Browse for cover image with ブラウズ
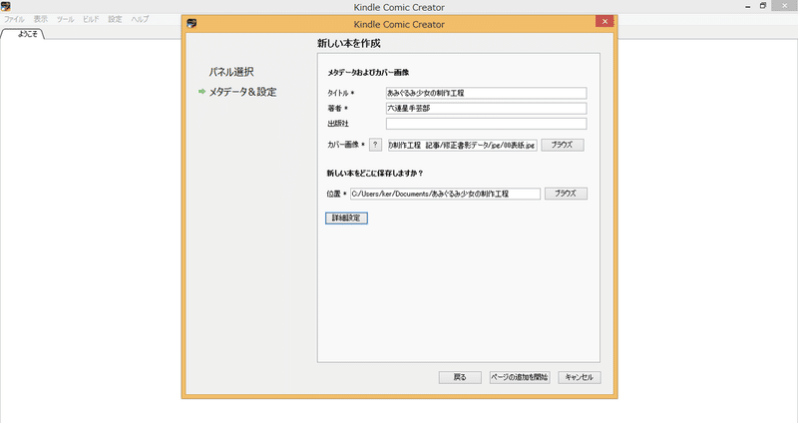The height and width of the screenshot is (423, 798). 563,145
